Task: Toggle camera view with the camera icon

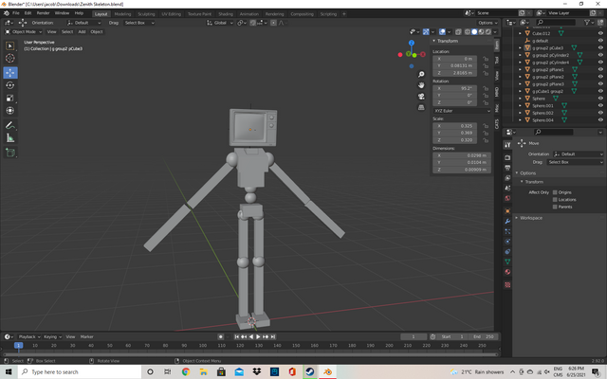Action: tap(421, 98)
